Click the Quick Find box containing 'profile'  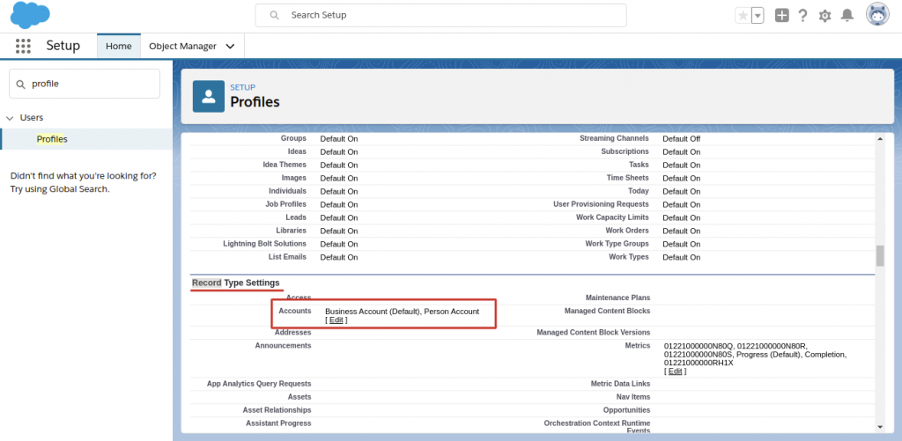pos(85,84)
